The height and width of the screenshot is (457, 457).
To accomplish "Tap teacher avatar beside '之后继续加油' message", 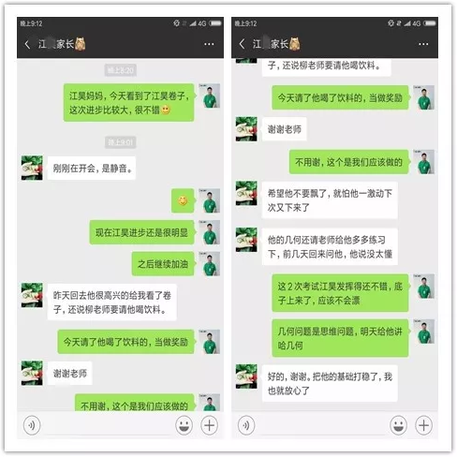I will click(x=210, y=264).
